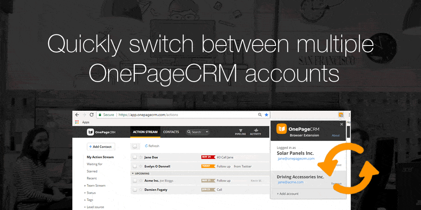Click the MAY 31 date flag

click(208, 180)
